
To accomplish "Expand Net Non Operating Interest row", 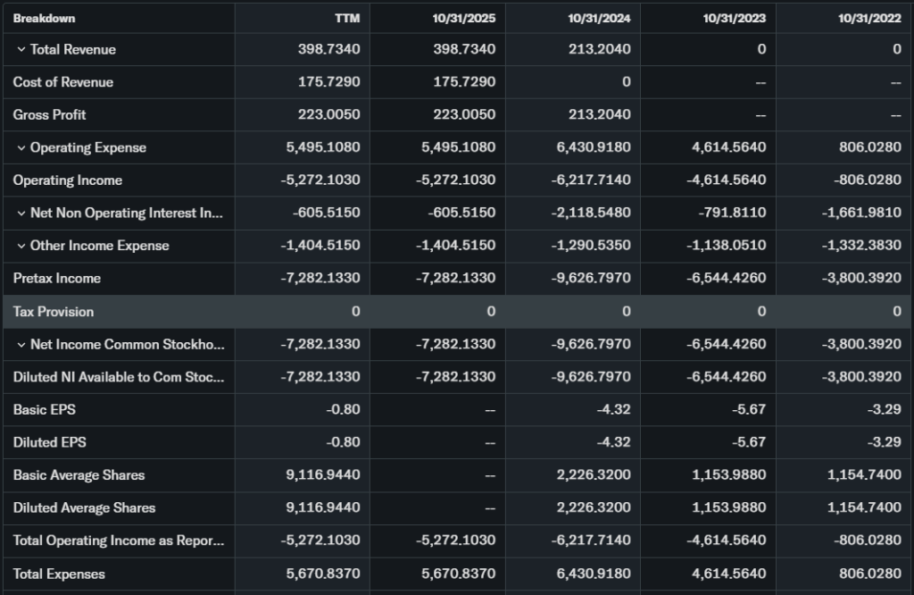I will (x=21, y=214).
